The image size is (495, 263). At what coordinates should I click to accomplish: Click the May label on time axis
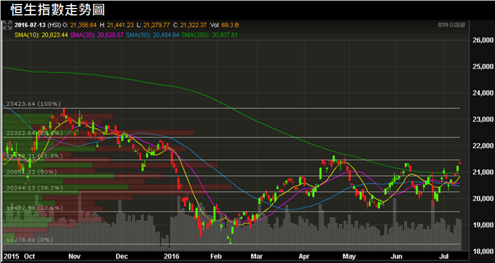[349, 256]
